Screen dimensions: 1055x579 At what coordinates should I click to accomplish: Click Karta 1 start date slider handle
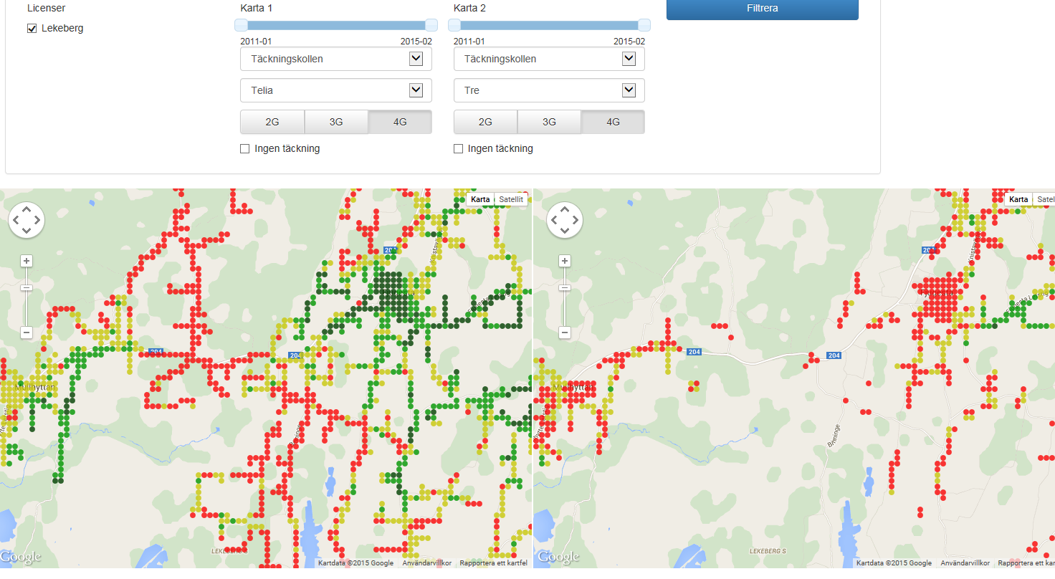click(242, 25)
